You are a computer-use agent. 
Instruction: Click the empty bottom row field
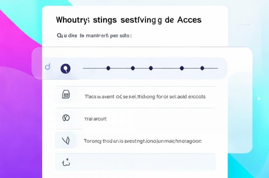tap(135, 162)
